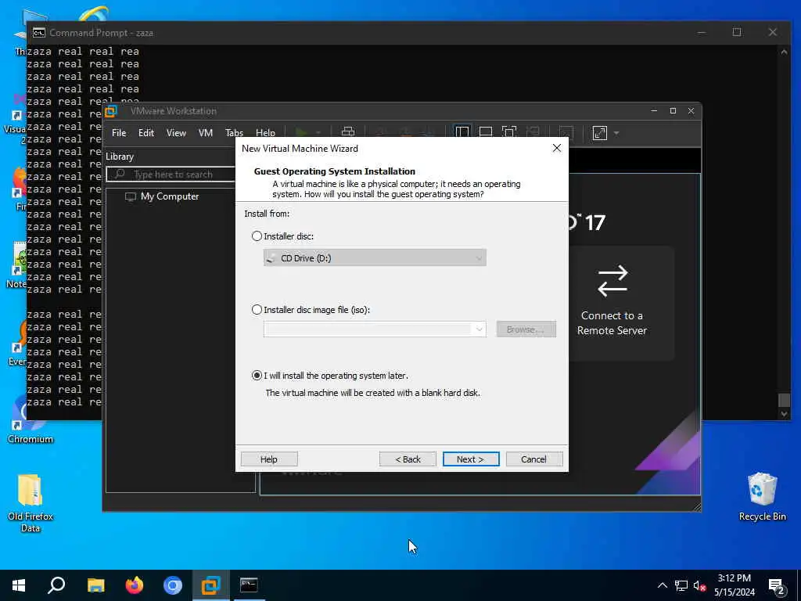Click the Ctrl+Alt+Del send icon in VMware toolbar
The height and width of the screenshot is (601, 801).
[348, 132]
